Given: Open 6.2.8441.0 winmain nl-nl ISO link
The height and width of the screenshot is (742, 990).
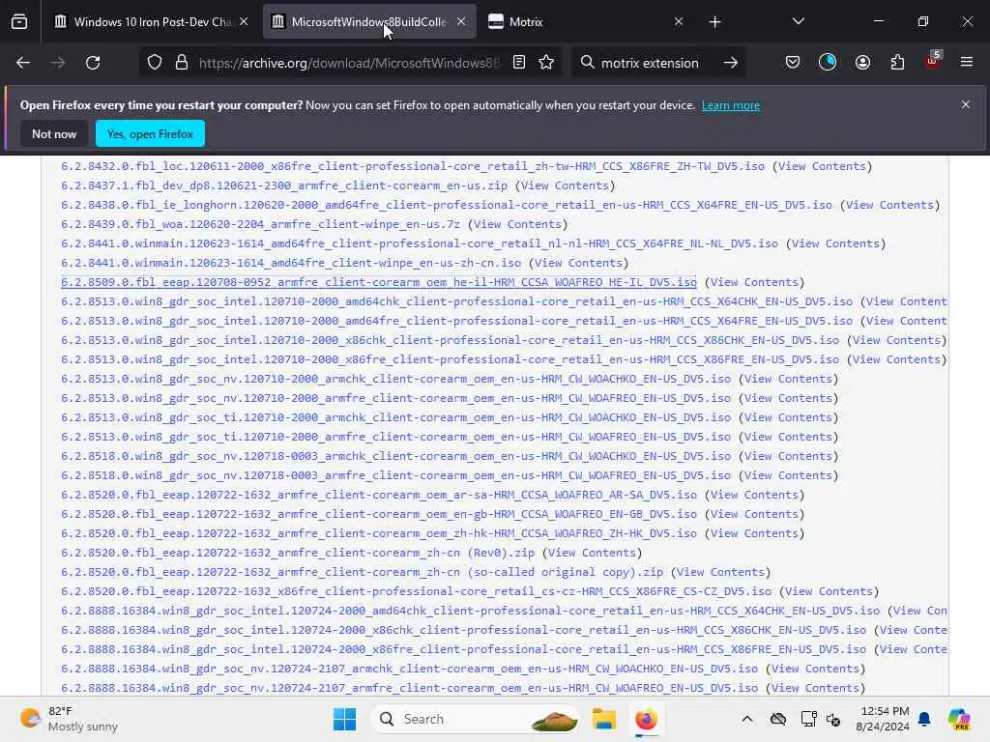Looking at the screenshot, I should coord(420,243).
